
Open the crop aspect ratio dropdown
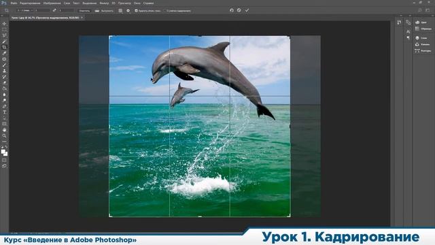[24, 11]
